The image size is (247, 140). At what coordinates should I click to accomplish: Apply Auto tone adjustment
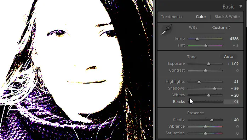coord(229,56)
